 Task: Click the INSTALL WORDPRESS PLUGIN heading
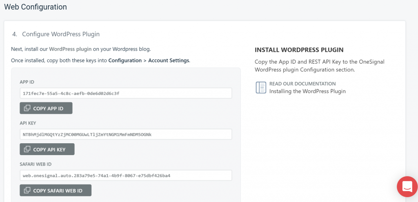[299, 50]
